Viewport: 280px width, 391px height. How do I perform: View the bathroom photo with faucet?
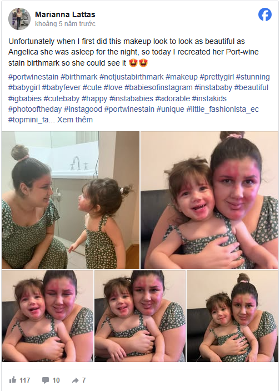71,200
